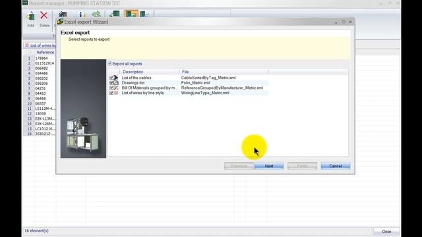Uncheck the List of the cables checkbox
This screenshot has width=422, height=237.
coord(111,78)
